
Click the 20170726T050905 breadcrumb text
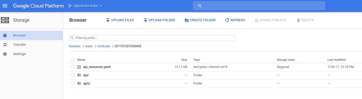point(128,46)
